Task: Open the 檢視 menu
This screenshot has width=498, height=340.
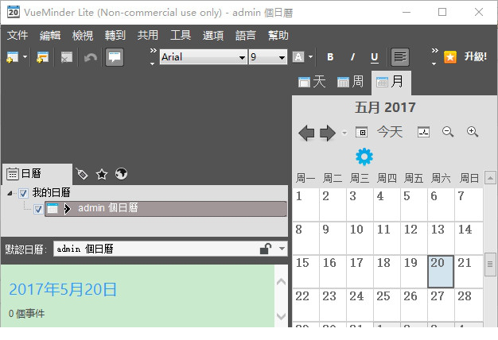Action: click(83, 35)
